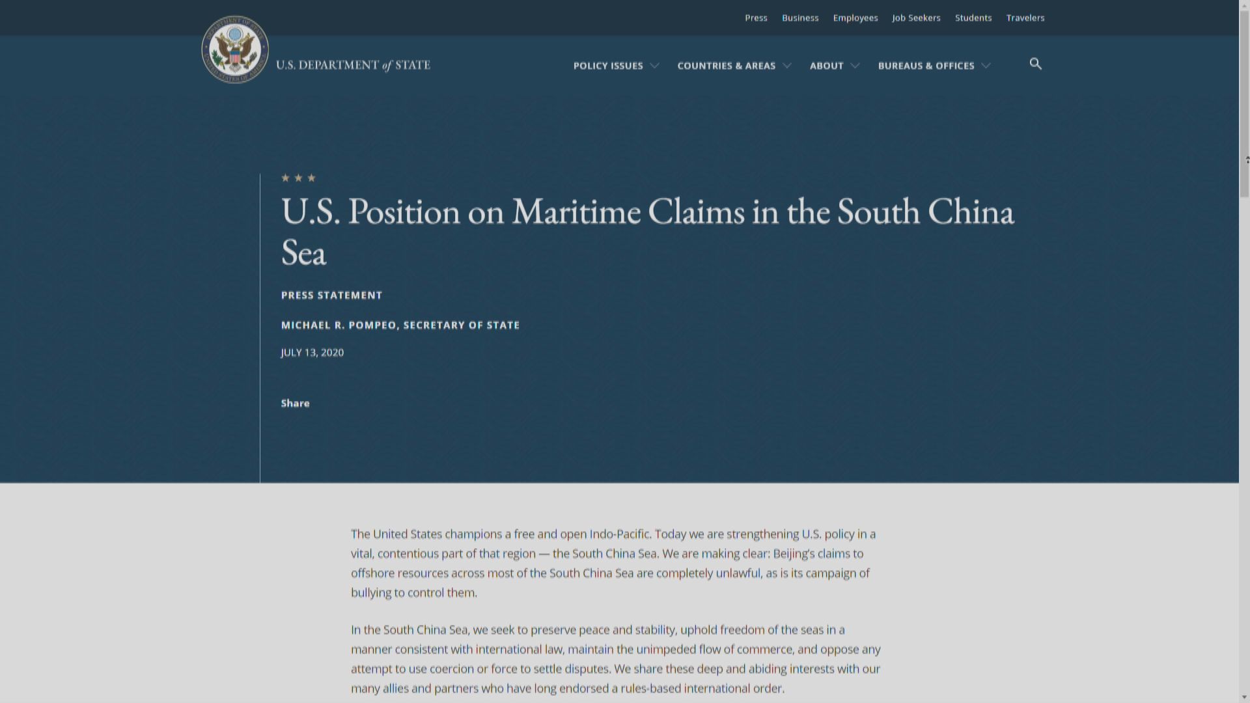Open the Policy Issues menu
Viewport: 1250px width, 703px height.
pos(608,66)
